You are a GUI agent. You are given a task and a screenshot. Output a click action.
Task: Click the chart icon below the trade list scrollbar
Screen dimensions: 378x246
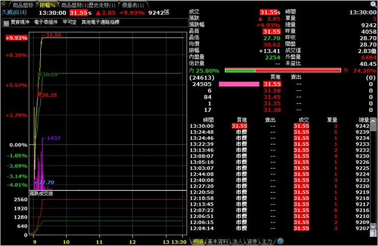(373, 233)
